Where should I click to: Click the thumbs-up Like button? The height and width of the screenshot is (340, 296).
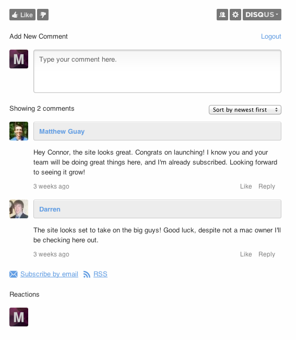tap(22, 15)
